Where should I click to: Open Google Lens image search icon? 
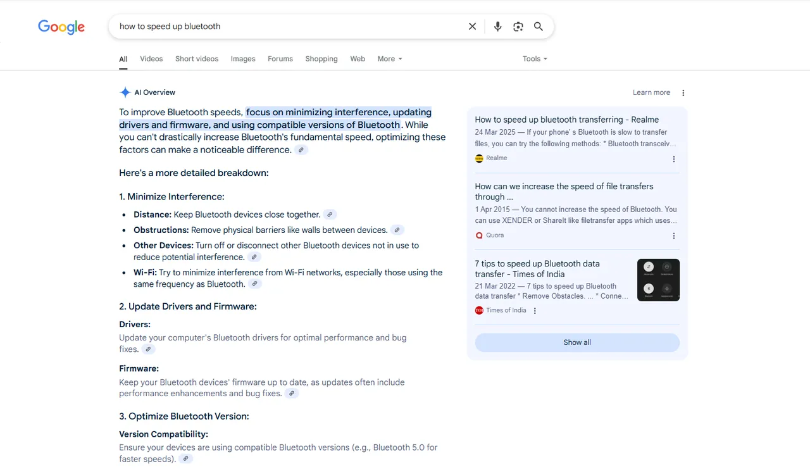(x=518, y=27)
